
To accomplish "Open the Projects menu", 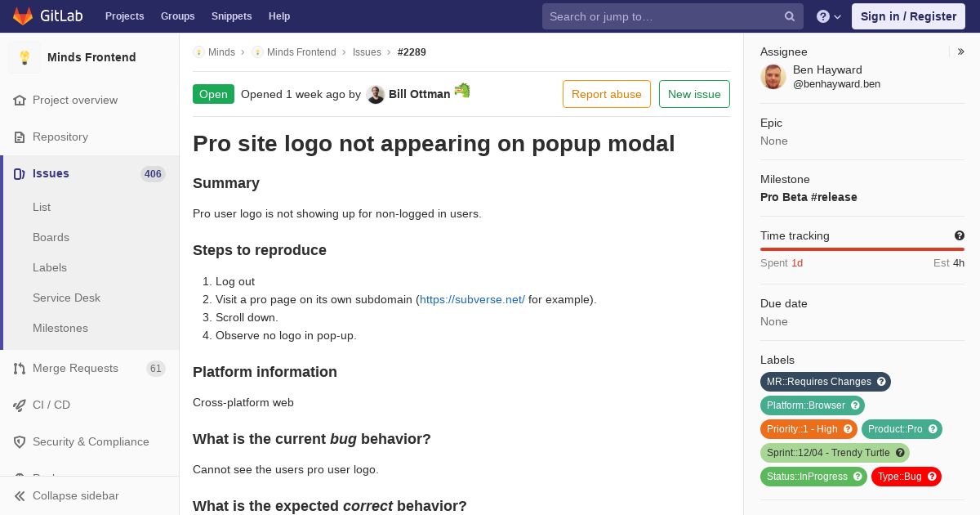I will (124, 16).
